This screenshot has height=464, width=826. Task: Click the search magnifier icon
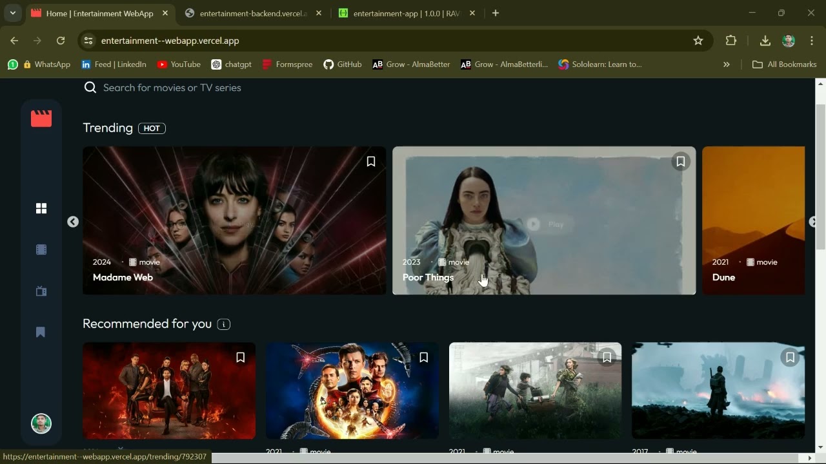[x=90, y=88]
